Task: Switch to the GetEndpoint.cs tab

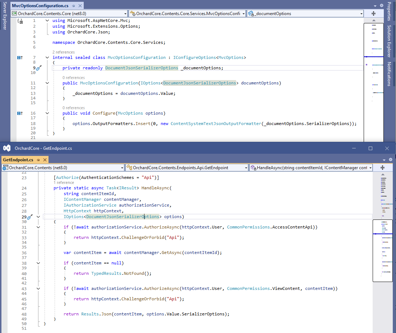Action: pos(18,160)
